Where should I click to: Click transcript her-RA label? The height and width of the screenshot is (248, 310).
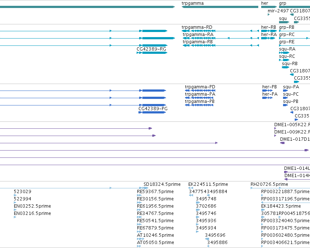[269, 35]
